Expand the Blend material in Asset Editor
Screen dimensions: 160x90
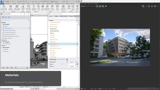tap(2, 26)
